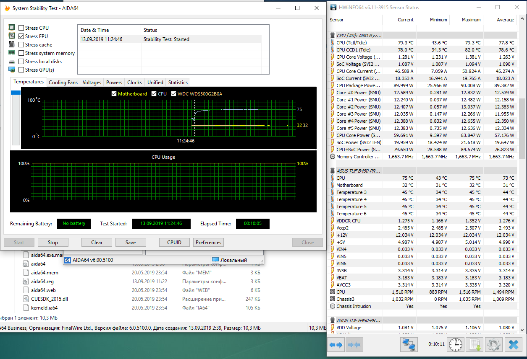Open the Voltages tab

92,82
